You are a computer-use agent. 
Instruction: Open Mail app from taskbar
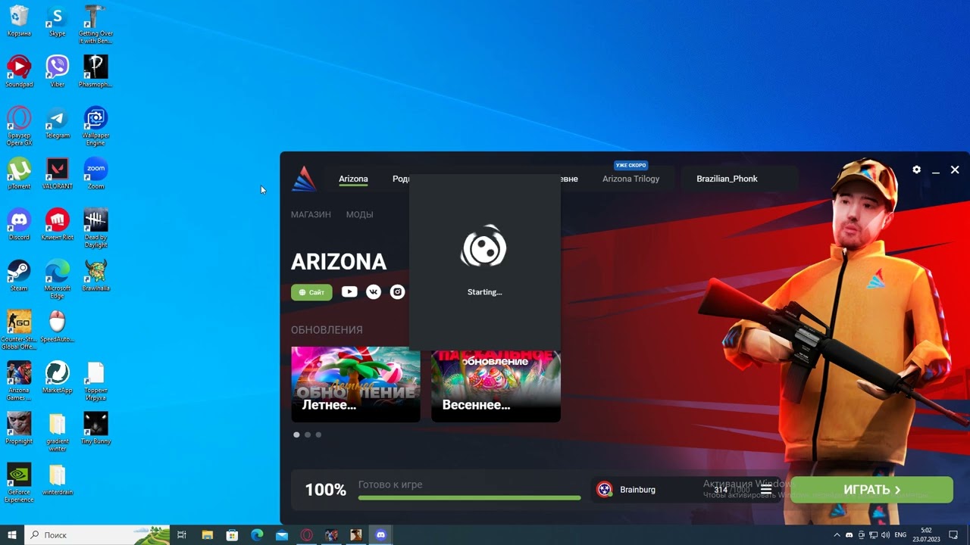[x=282, y=534]
